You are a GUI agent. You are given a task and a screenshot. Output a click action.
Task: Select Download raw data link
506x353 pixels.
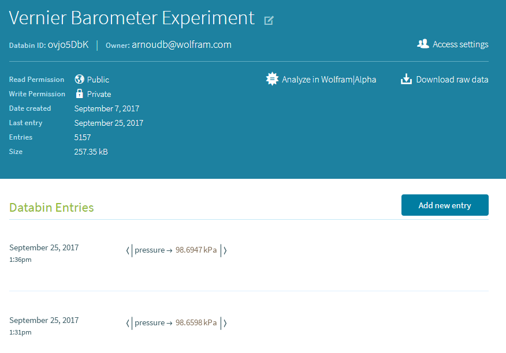point(452,80)
